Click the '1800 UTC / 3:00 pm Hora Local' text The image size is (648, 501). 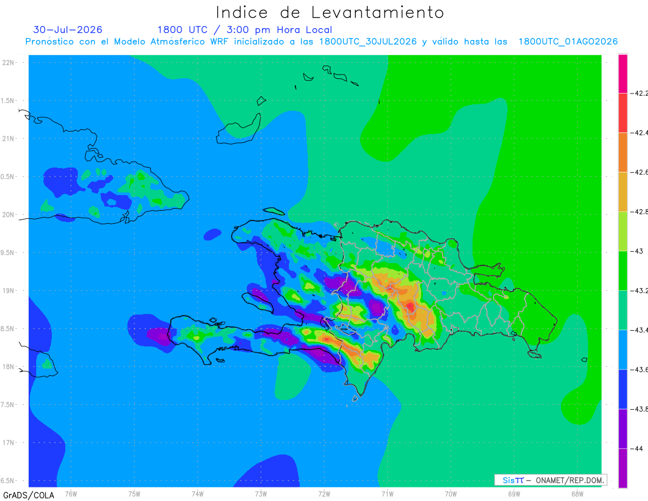tap(245, 30)
